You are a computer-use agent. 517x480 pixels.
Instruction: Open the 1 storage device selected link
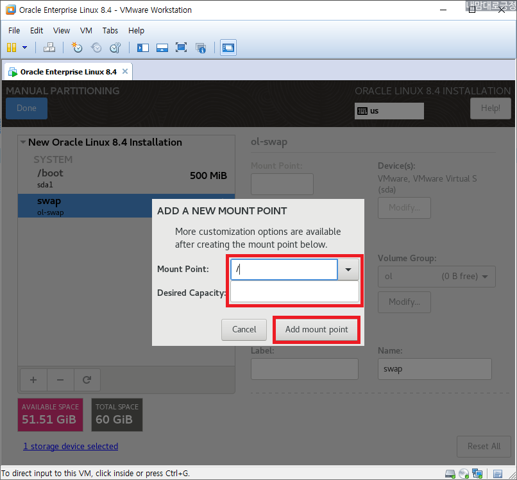[71, 447]
